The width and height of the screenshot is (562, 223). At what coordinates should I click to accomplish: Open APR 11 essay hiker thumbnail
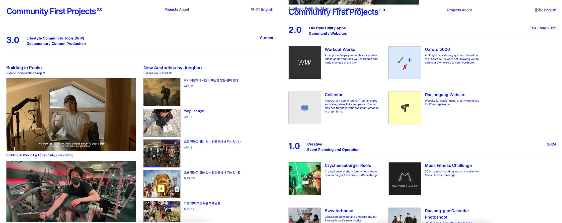[162, 92]
